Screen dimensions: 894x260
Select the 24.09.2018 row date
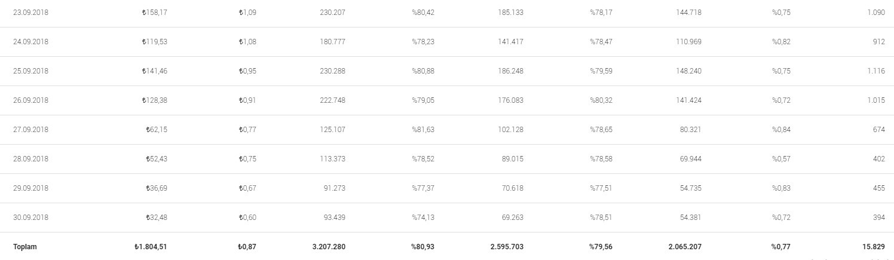(30, 42)
